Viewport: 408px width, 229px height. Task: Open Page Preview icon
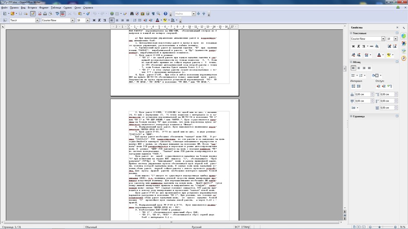tap(50, 13)
